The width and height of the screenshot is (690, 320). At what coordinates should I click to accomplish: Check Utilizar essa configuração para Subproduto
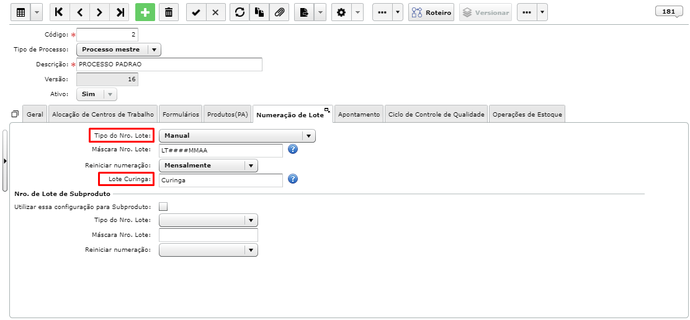163,207
